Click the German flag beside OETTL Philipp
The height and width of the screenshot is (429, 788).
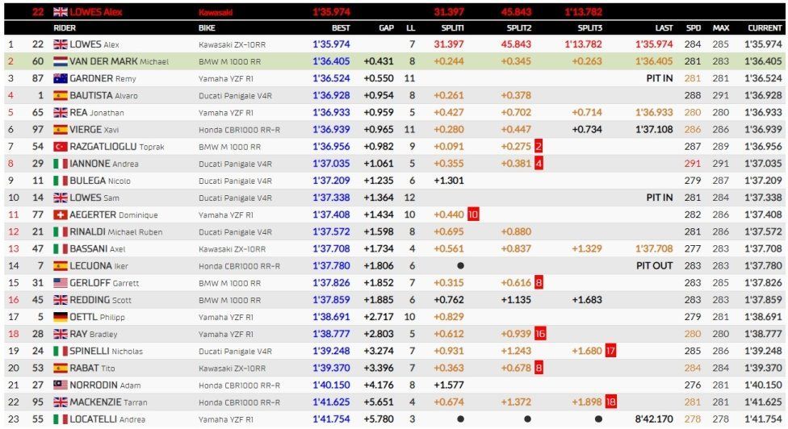pos(61,318)
